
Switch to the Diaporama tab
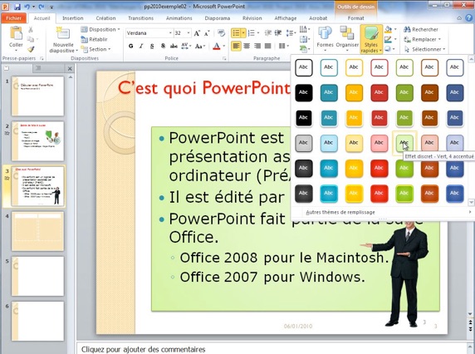click(218, 18)
